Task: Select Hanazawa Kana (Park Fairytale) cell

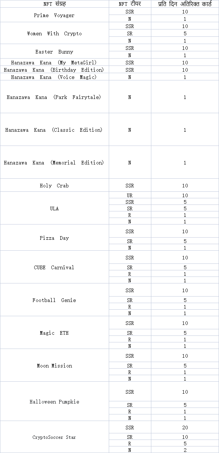Action: [x=54, y=97]
